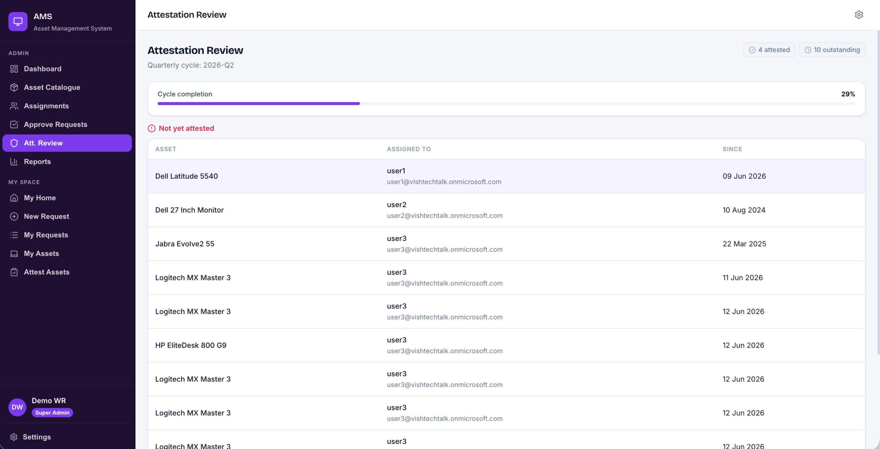Click the Super Admin role badge
This screenshot has width=880, height=449.
pos(52,413)
